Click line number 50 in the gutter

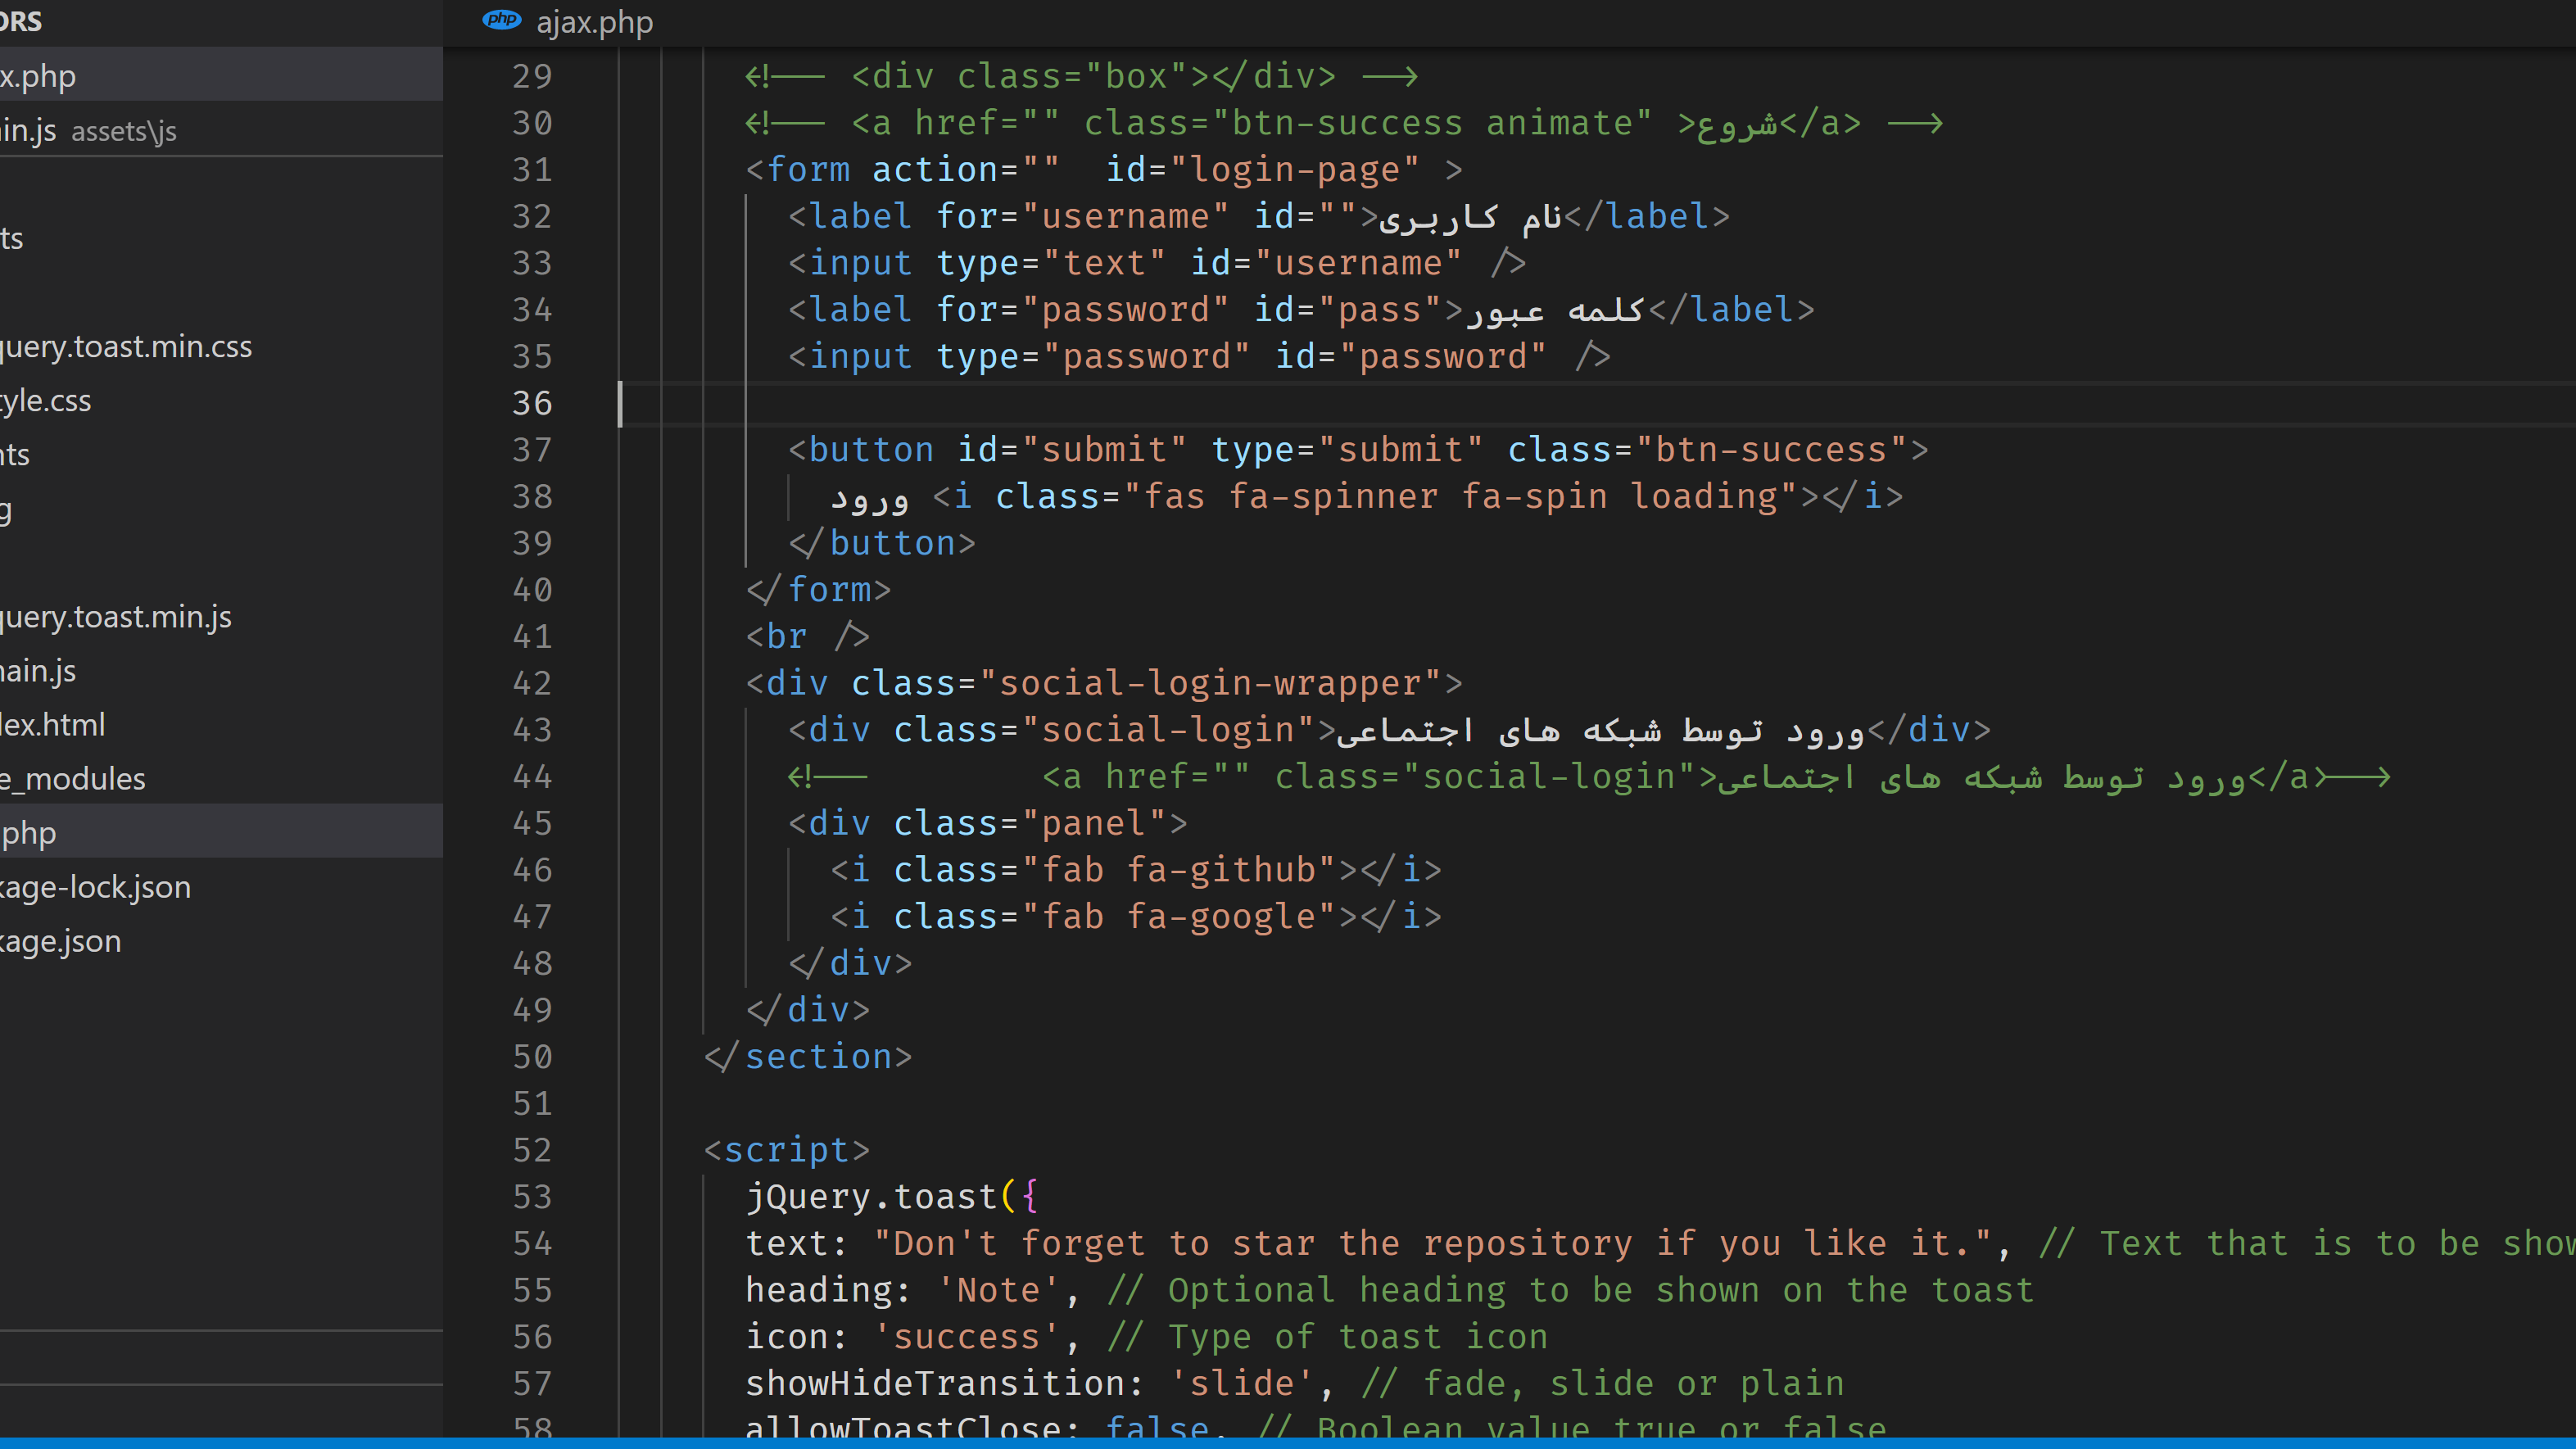point(532,1056)
